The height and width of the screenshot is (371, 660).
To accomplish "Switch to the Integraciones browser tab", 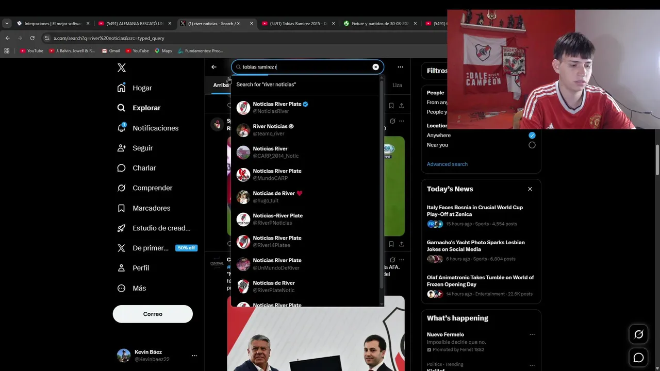I will point(52,24).
